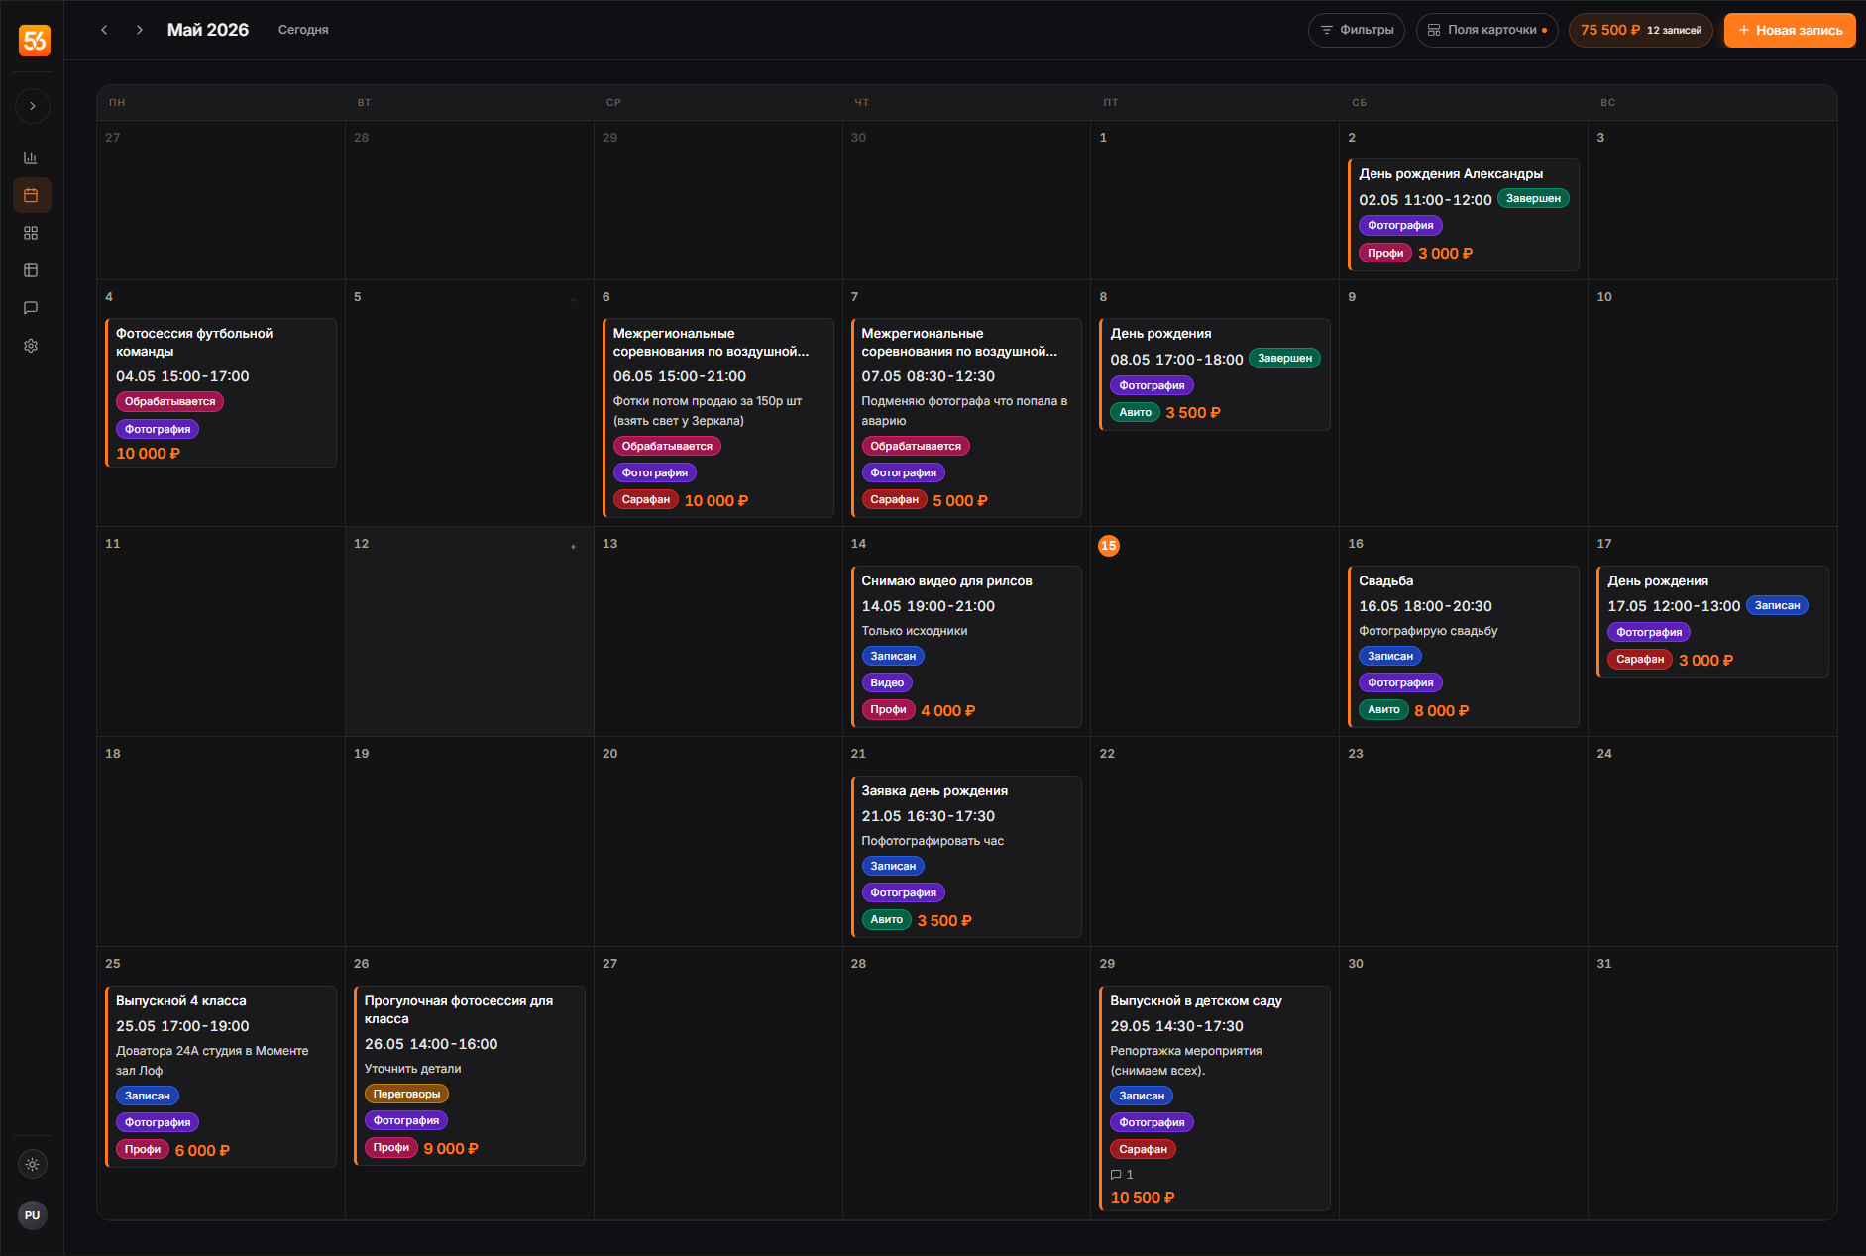Screen dimensions: 1866x1256
Task: Open the 06.05 Межрегиональные соревнования card
Action: point(718,417)
